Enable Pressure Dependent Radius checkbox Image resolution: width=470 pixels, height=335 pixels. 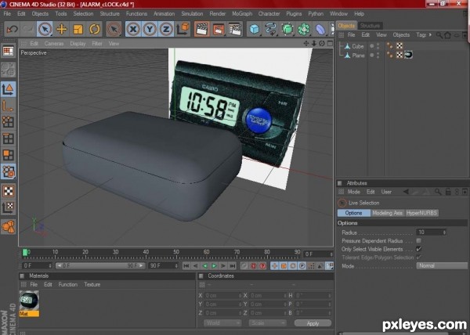point(419,241)
